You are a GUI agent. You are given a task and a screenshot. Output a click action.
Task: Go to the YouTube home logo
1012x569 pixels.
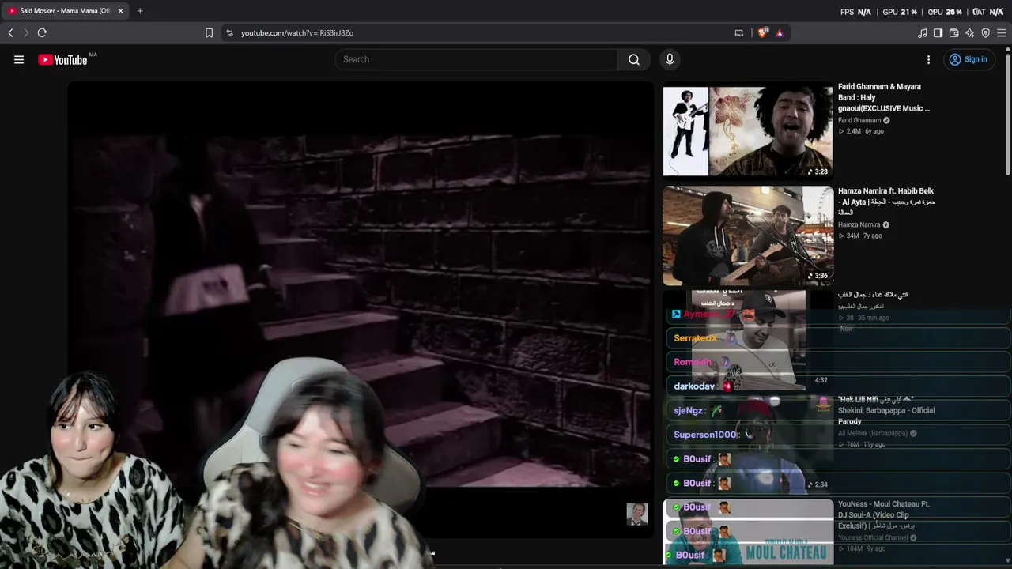click(x=62, y=59)
